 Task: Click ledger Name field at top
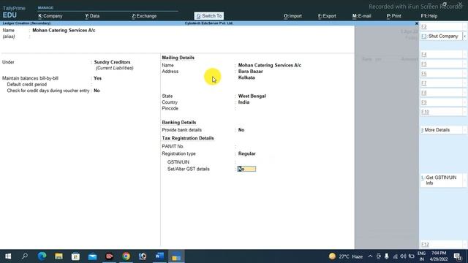64,31
